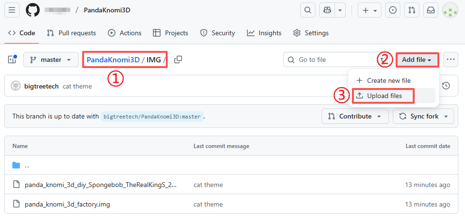Screen dimensions: 465x217
Task: Open pull requests icon in header
Action: (x=412, y=10)
